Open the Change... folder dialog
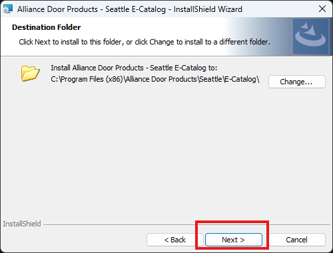333x253 pixels. click(297, 82)
